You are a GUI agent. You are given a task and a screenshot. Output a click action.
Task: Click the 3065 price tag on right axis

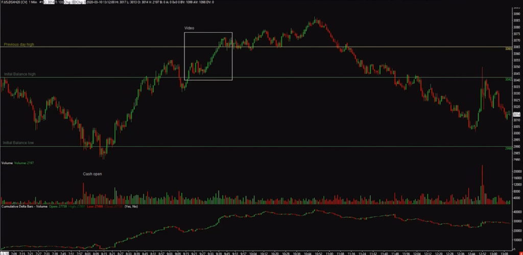tap(509, 49)
